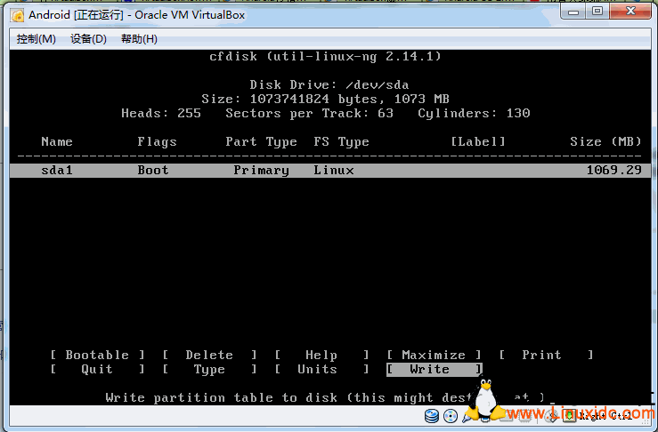Choose the Quit option in cfdisk

[97, 369]
